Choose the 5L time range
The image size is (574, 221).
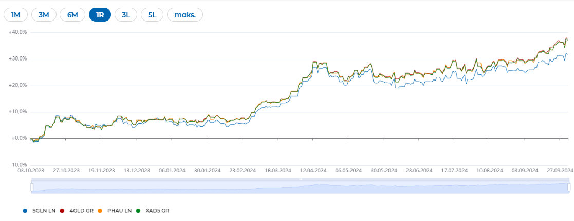tap(152, 15)
